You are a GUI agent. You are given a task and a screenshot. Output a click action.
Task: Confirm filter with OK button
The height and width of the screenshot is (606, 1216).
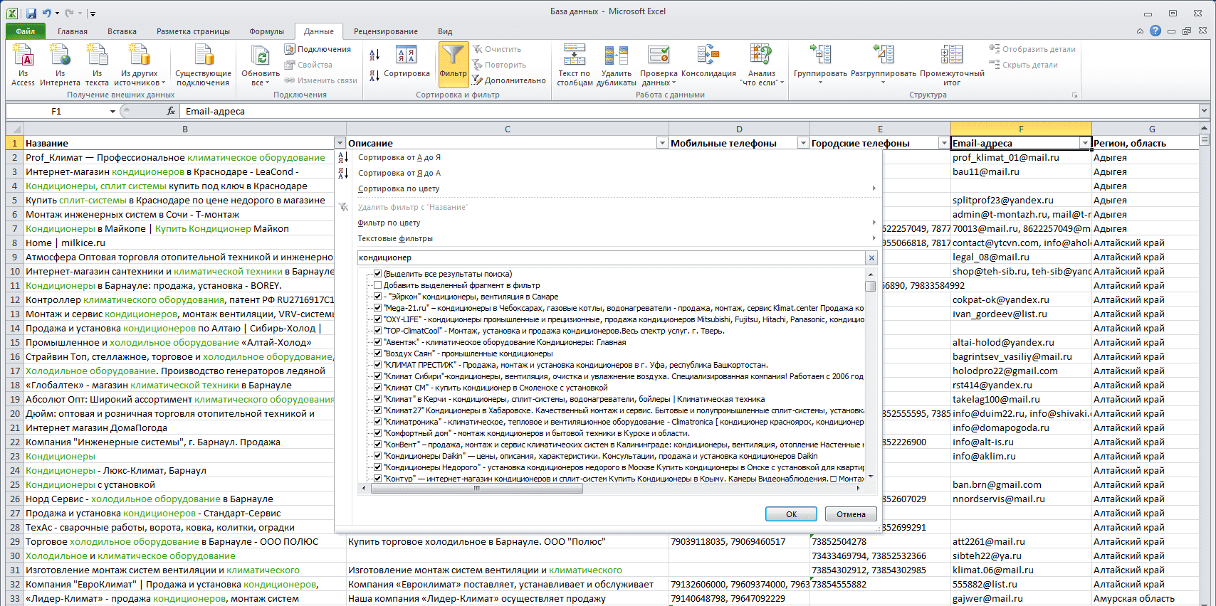791,514
